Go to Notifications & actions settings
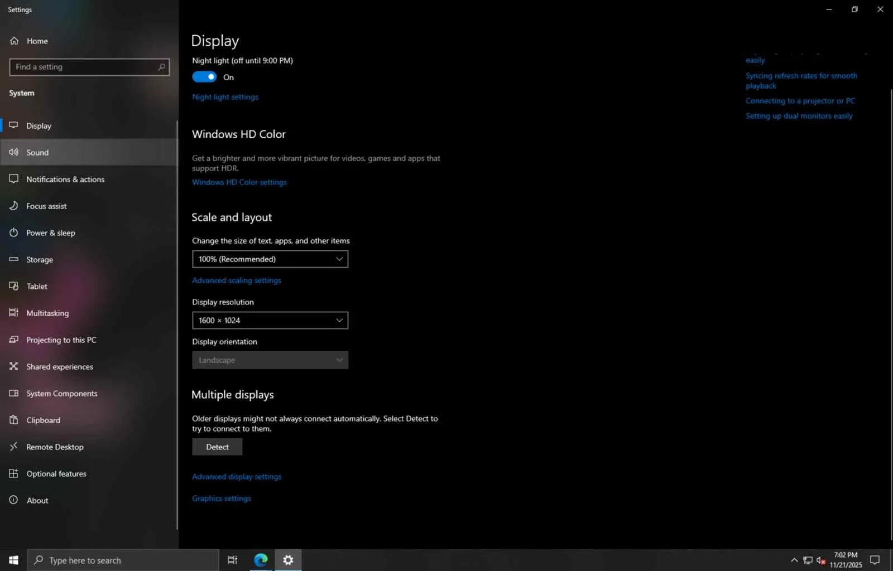This screenshot has width=893, height=571. (x=89, y=179)
